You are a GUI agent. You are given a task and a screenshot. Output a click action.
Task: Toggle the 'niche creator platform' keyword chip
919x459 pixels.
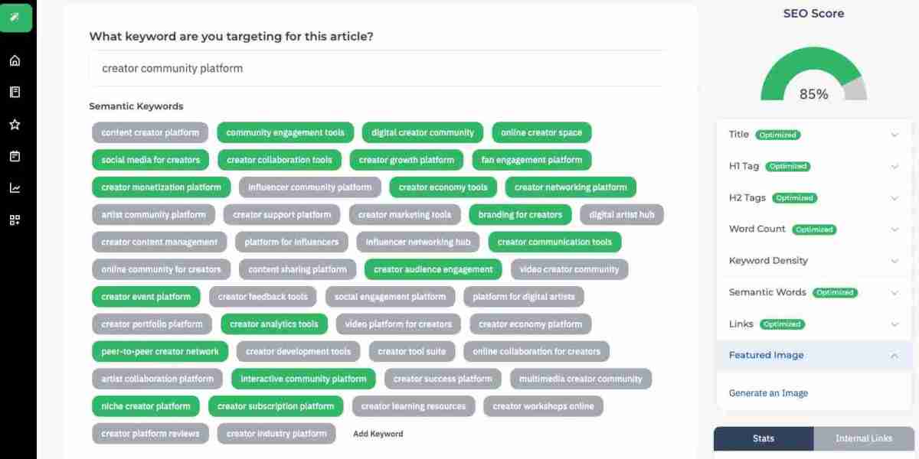(x=146, y=406)
